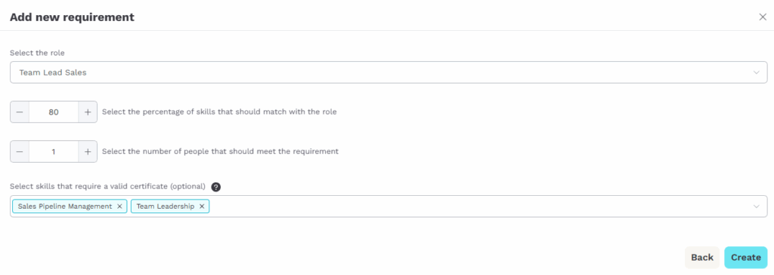Open the Team Lead Sales role selector
The width and height of the screenshot is (774, 275).
click(x=389, y=72)
